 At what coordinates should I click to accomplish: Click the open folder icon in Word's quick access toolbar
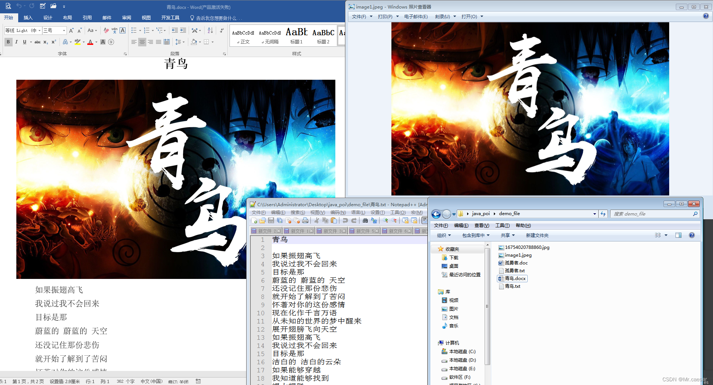[x=53, y=6]
